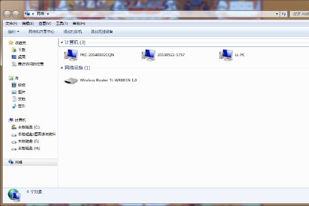Image resolution: width=309 pixels, height=206 pixels.
Task: Click the refresh button beside address bar
Action: click(284, 13)
